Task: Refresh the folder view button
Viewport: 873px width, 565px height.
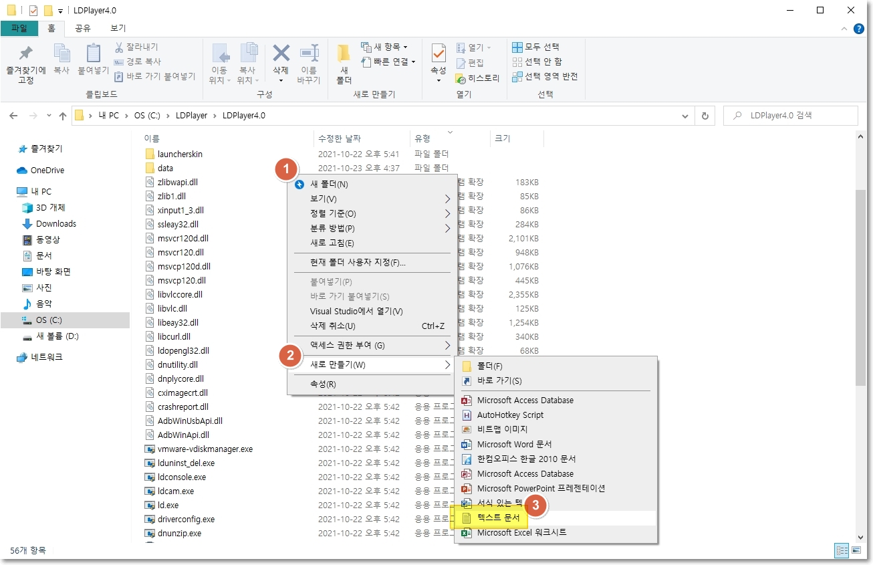Action: tap(705, 116)
